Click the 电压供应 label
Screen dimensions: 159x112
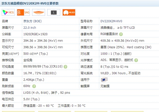[8, 99]
